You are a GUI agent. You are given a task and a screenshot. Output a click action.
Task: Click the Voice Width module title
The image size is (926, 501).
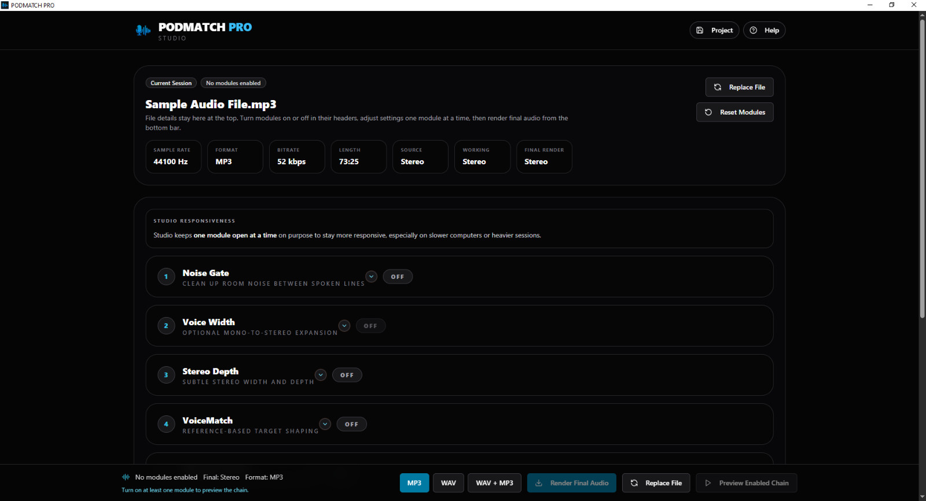click(x=208, y=322)
